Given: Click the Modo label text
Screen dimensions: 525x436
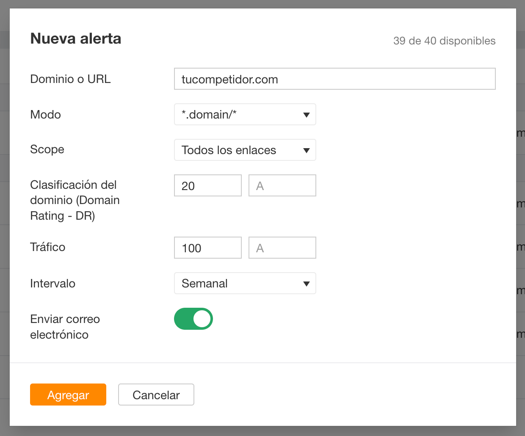Looking at the screenshot, I should 45,114.
